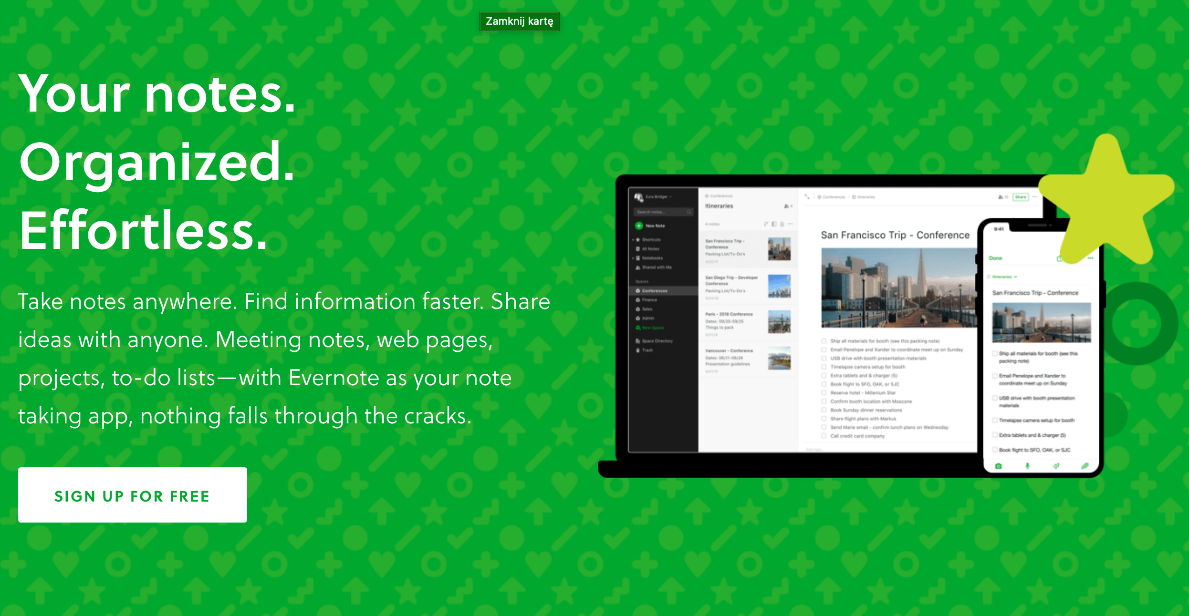The height and width of the screenshot is (616, 1189).
Task: Click the San Diego Trip note thumbnail
Action: pyautogui.click(x=779, y=286)
